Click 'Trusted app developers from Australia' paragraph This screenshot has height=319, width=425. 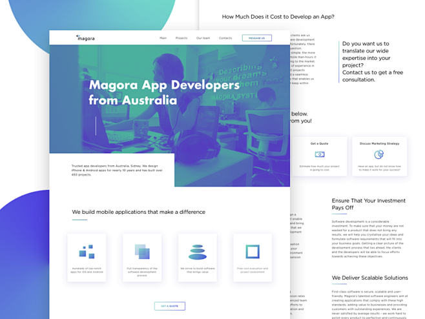117,170
